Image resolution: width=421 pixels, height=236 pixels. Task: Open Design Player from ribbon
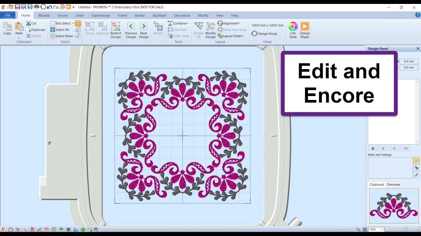point(305,30)
